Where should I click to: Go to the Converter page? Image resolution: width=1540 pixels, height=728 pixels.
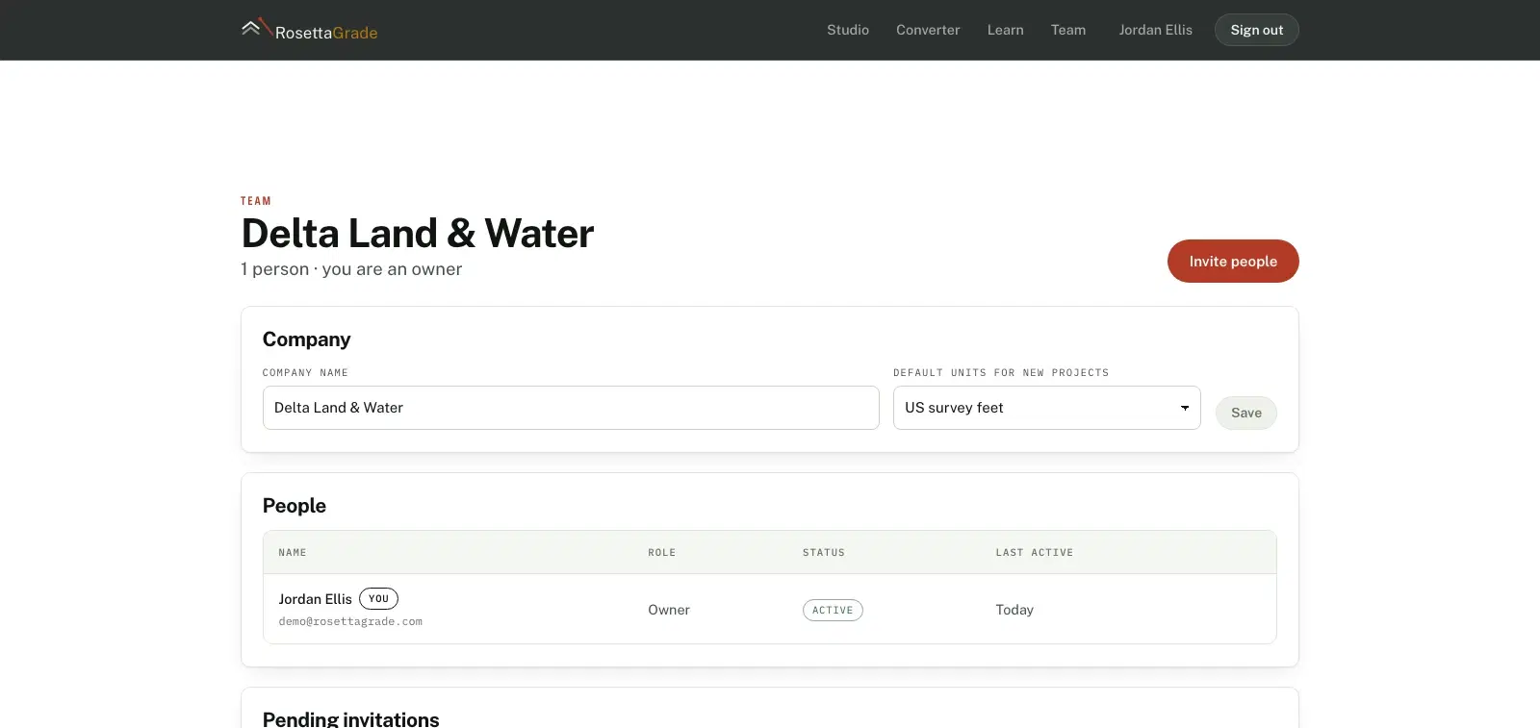click(x=928, y=30)
